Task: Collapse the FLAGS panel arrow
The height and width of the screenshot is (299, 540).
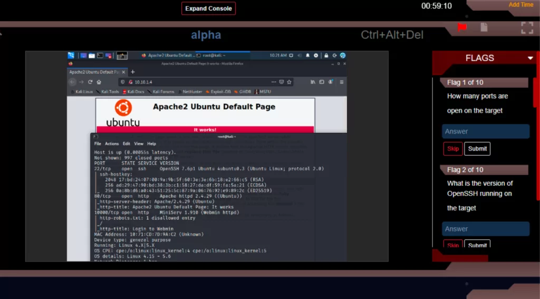Action: (x=531, y=58)
